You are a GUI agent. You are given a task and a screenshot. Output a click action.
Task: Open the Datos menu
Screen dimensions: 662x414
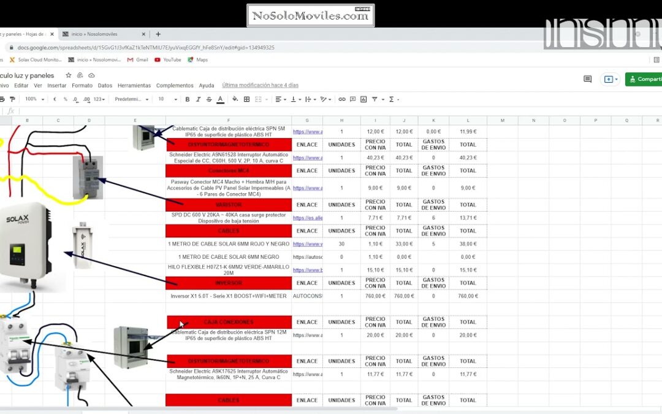click(105, 85)
